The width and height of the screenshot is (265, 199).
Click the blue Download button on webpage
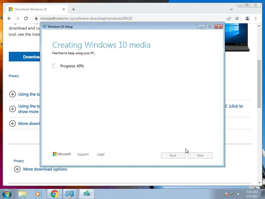tap(25, 57)
